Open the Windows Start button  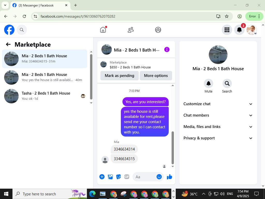point(6,194)
